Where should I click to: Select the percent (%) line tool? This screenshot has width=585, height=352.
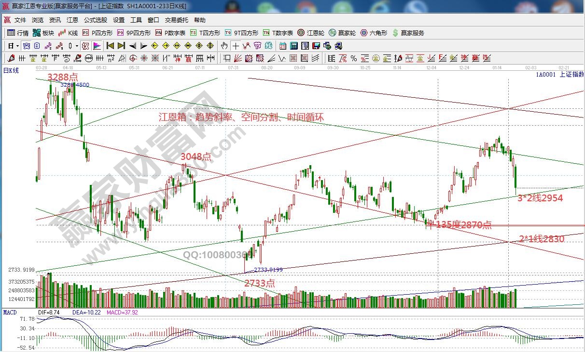[x=353, y=59]
